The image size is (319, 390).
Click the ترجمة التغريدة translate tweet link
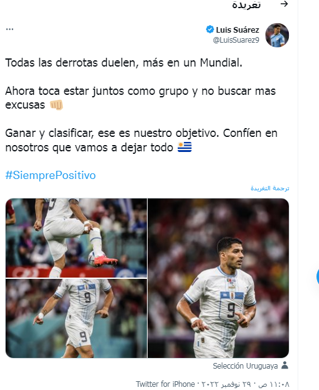(270, 188)
